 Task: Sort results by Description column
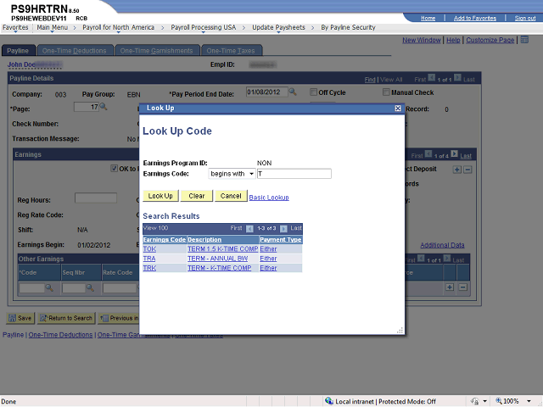click(204, 239)
